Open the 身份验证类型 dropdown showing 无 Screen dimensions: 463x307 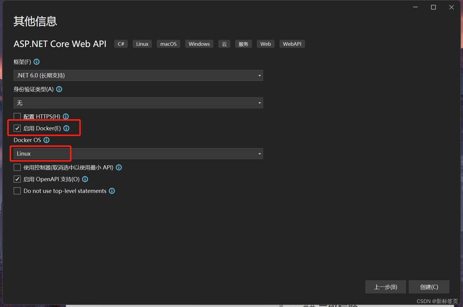(x=138, y=103)
